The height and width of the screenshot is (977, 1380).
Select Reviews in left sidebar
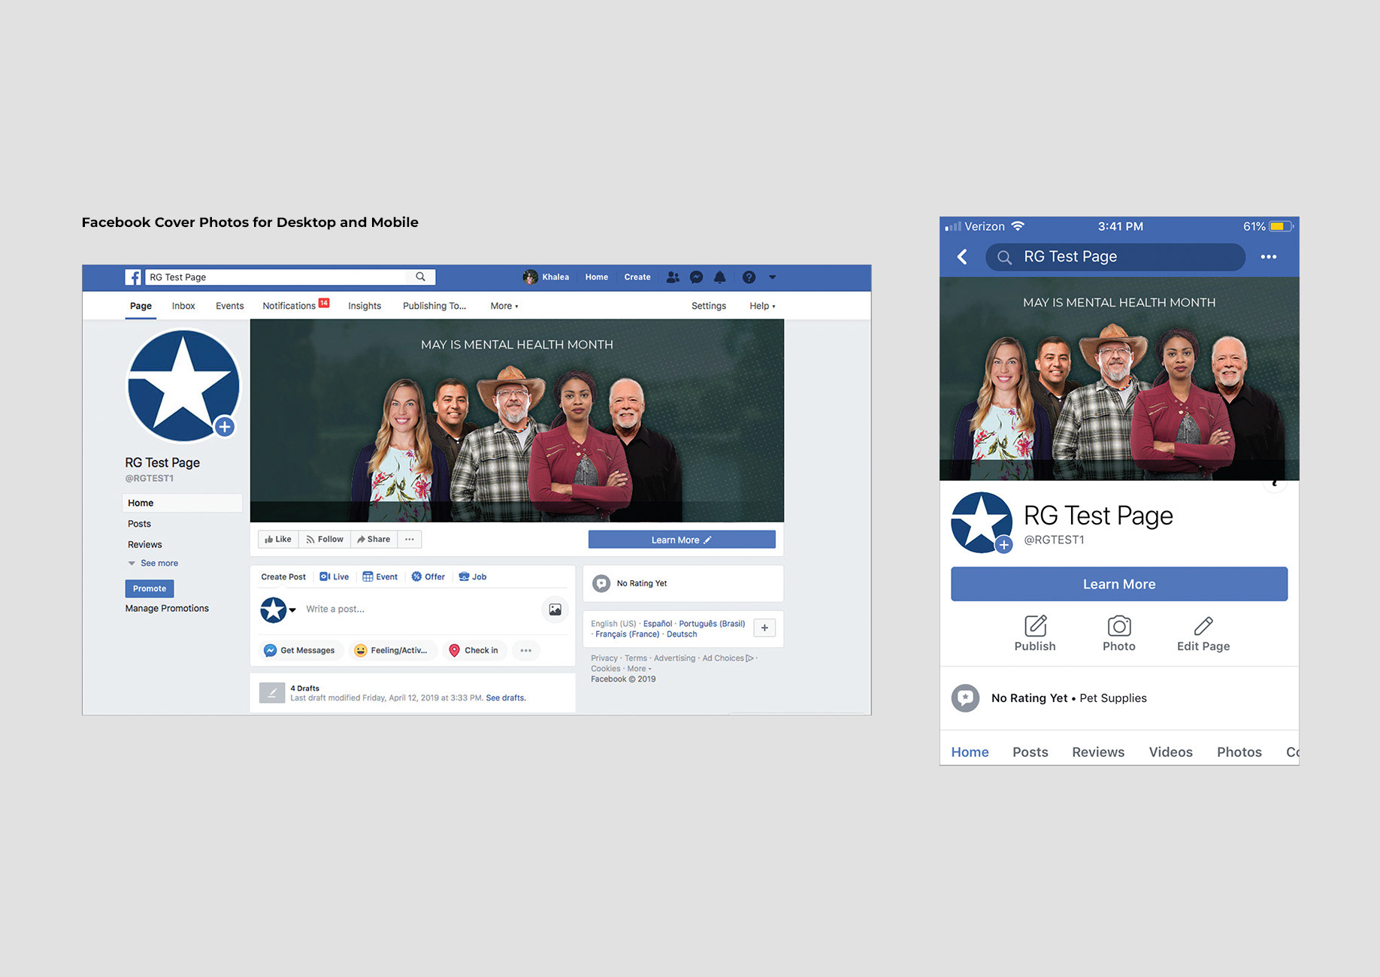point(144,545)
